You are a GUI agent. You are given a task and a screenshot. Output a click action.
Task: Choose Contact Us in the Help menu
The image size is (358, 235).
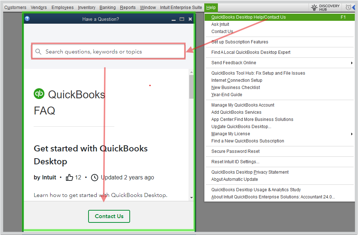(x=280, y=32)
